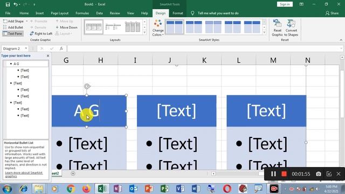The width and height of the screenshot is (345, 194).
Task: Collapse the ribbon with the chevron
Action: click(341, 40)
